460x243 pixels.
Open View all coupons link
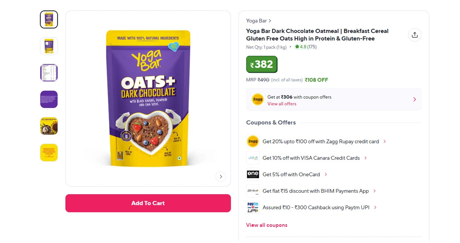coord(267,225)
